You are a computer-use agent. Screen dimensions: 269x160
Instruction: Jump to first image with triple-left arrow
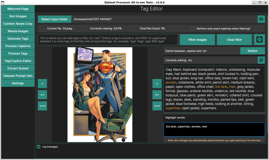point(42,106)
